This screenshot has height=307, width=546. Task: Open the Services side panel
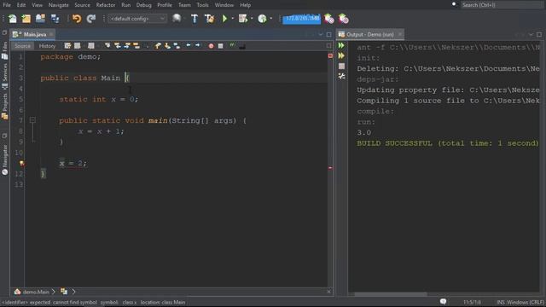(x=5, y=76)
